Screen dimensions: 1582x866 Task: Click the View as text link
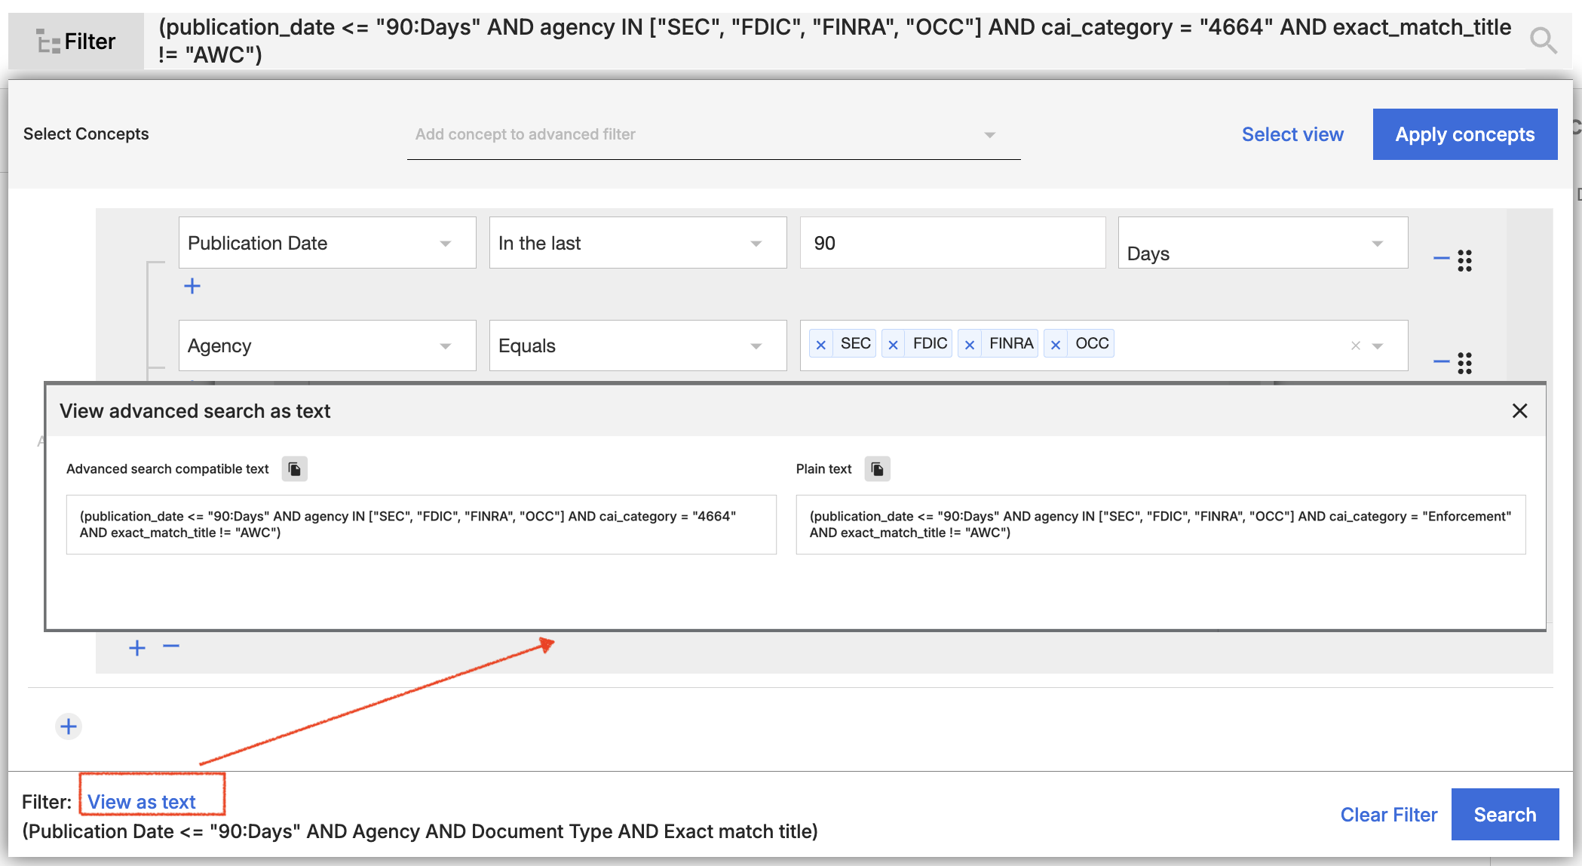[x=142, y=802]
